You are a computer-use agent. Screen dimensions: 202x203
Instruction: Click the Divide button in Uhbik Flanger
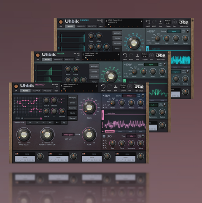tap(117, 38)
